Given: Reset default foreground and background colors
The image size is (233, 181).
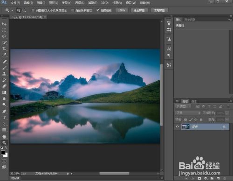Looking at the screenshot, I should tap(2, 147).
